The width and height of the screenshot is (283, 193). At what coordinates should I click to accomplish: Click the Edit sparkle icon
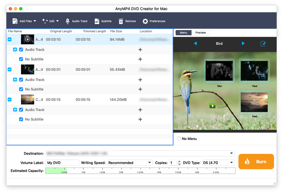(x=45, y=21)
